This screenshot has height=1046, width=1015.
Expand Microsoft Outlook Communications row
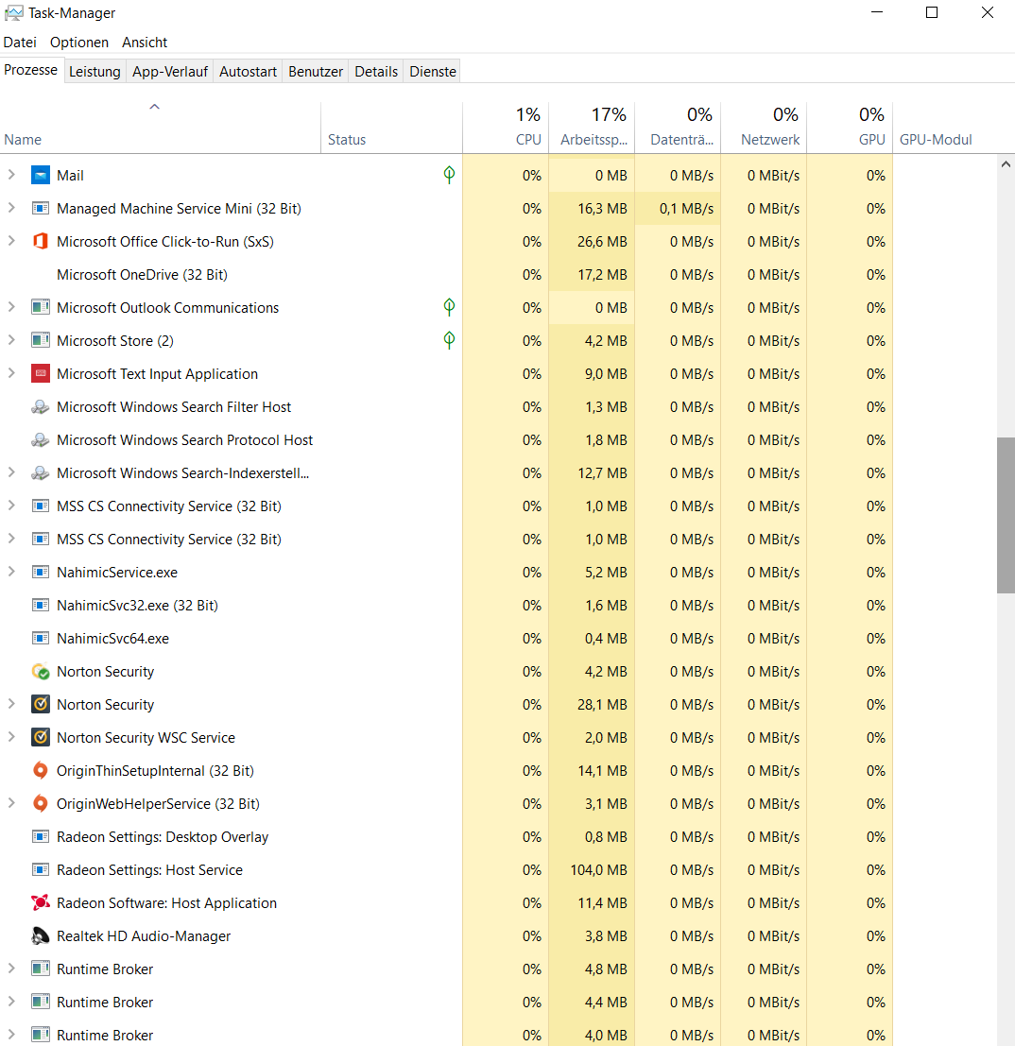[x=11, y=307]
